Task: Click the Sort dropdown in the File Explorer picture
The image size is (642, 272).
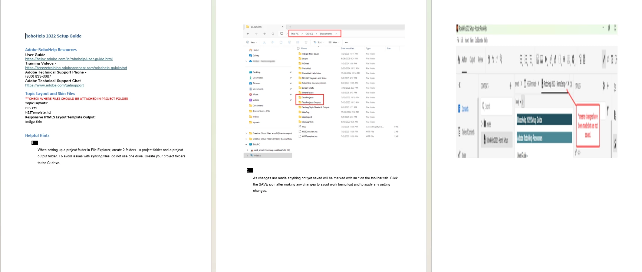Action: pyautogui.click(x=319, y=42)
